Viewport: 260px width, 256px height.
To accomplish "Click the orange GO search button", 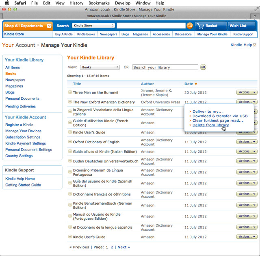I will pyautogui.click(x=190, y=26).
